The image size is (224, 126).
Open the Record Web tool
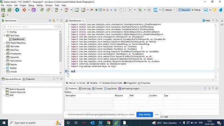(x=48, y=10)
